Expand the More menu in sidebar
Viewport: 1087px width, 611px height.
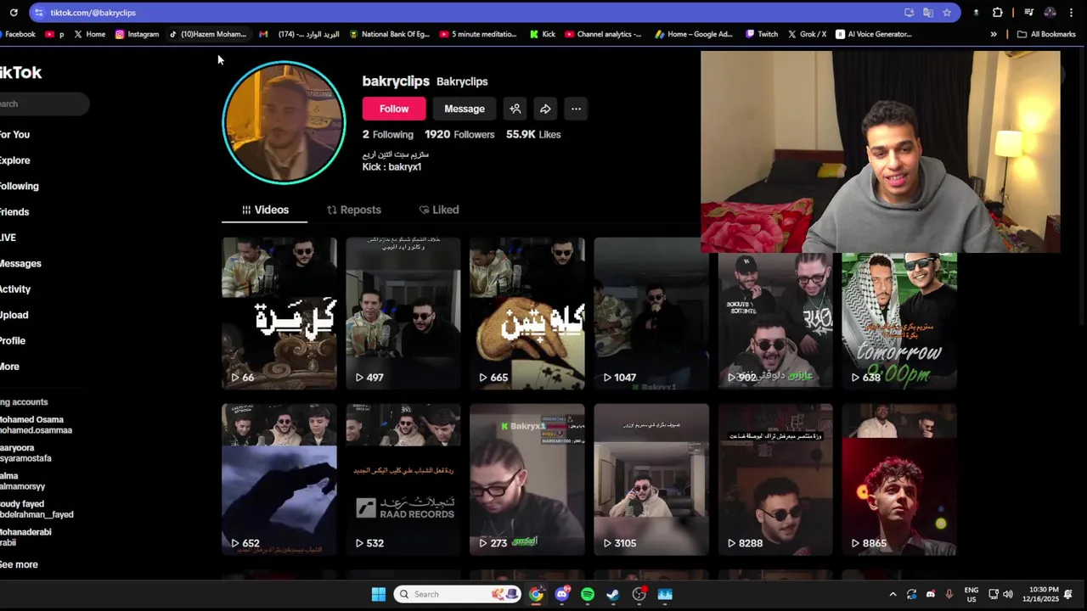click(x=9, y=367)
